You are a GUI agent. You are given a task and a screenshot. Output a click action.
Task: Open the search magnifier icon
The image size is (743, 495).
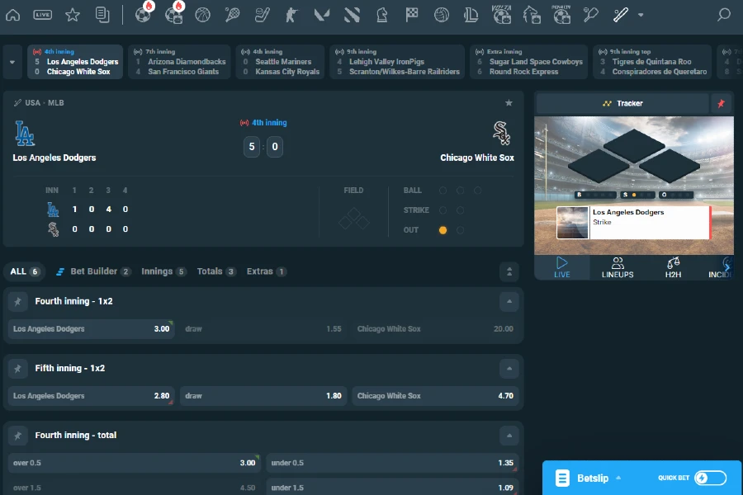[x=723, y=15]
